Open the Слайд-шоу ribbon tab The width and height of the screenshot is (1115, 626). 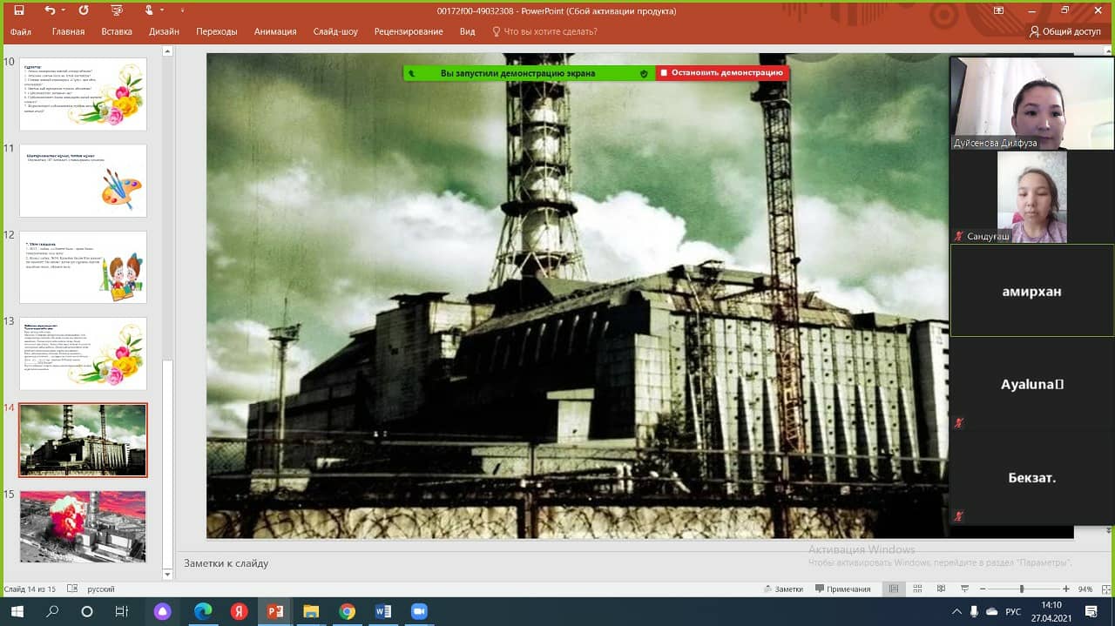[x=335, y=31]
